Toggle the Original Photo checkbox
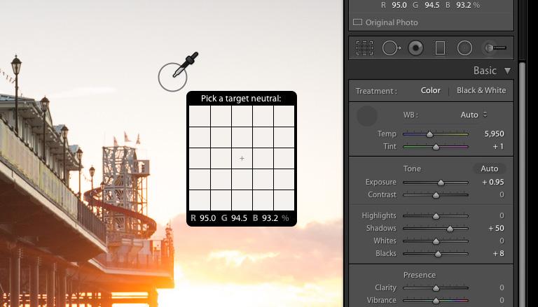The width and height of the screenshot is (538, 307). pos(357,22)
